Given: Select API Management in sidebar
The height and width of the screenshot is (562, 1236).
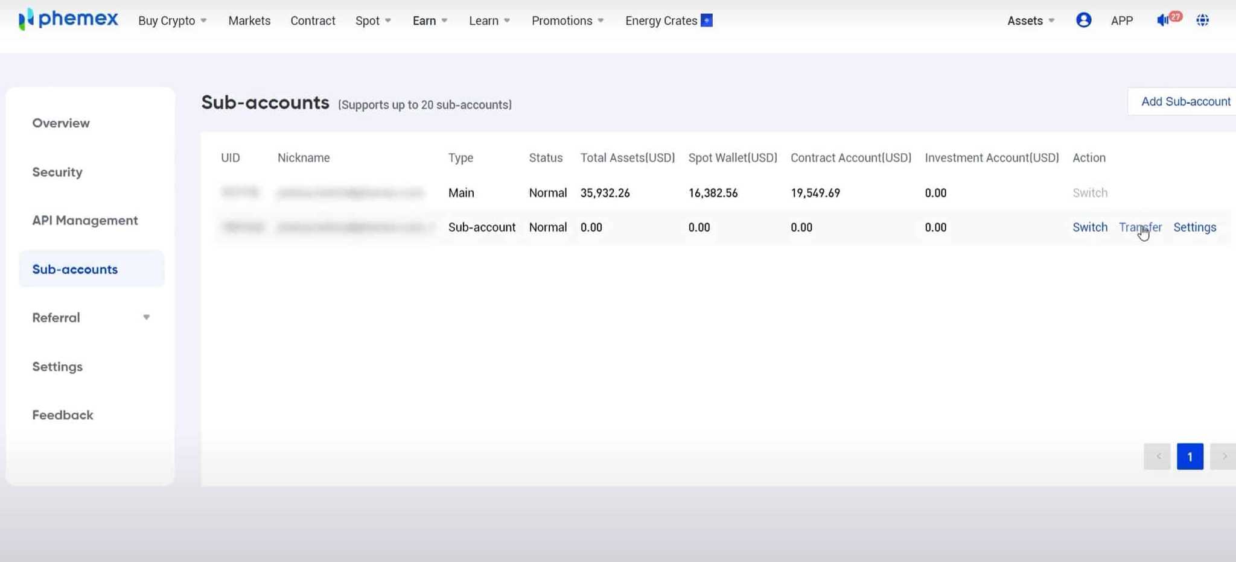Looking at the screenshot, I should pyautogui.click(x=85, y=221).
